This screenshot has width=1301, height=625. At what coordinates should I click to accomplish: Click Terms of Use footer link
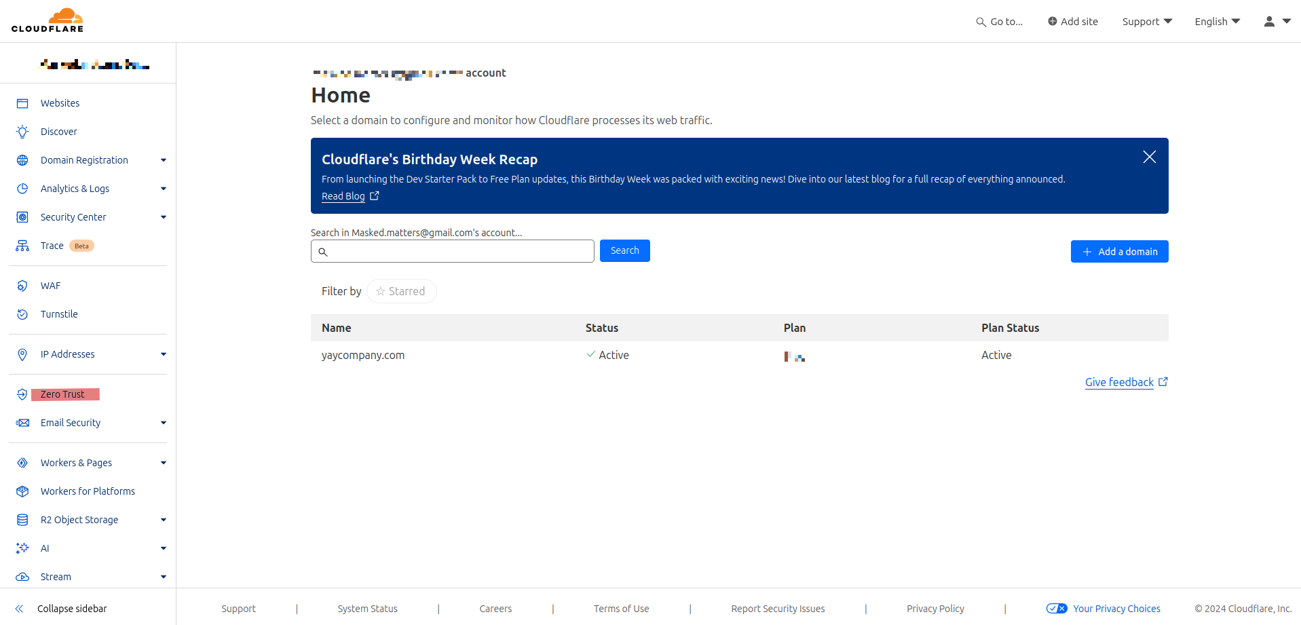(x=622, y=609)
